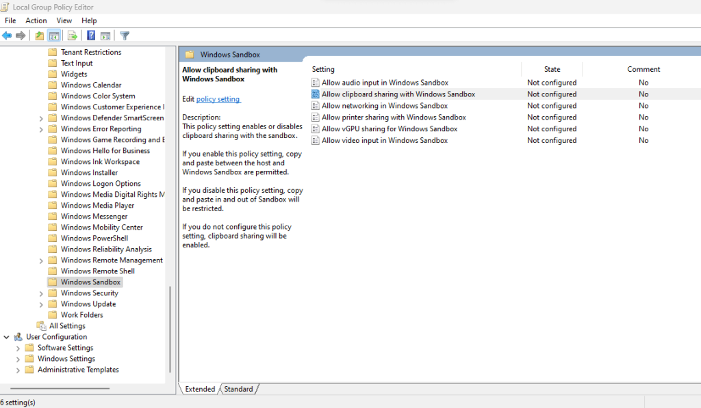
Task: Click the Widgets folder icon
Action: pos(52,74)
